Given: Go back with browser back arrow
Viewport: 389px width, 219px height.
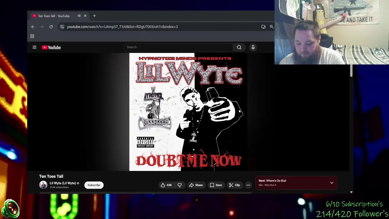Looking at the screenshot, I should 33,27.
